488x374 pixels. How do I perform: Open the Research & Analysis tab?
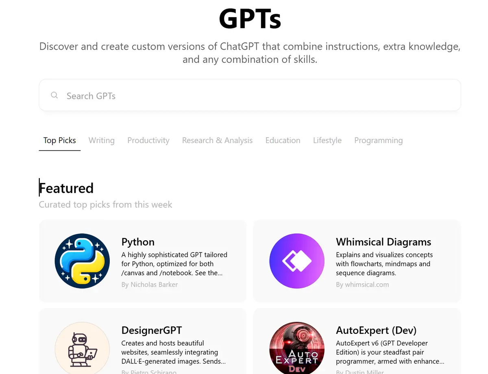pos(217,140)
